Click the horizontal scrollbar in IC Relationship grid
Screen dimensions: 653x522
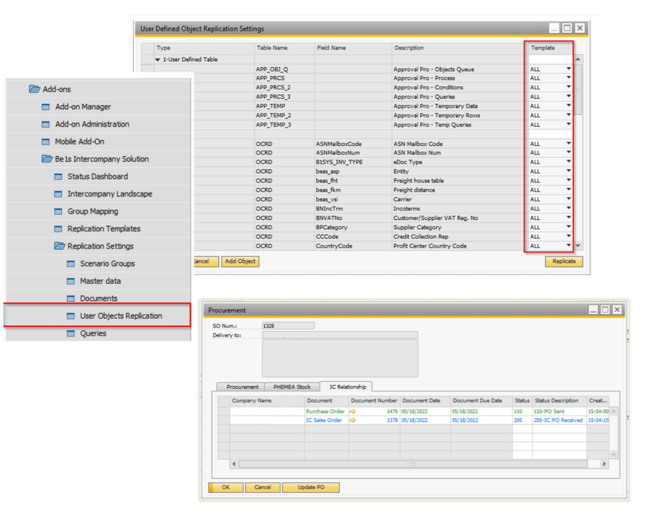[x=412, y=464]
